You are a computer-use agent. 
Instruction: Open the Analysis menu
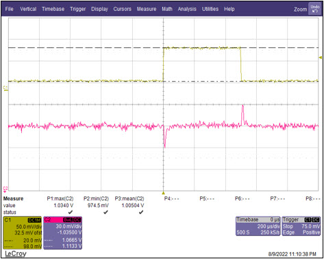(x=187, y=9)
